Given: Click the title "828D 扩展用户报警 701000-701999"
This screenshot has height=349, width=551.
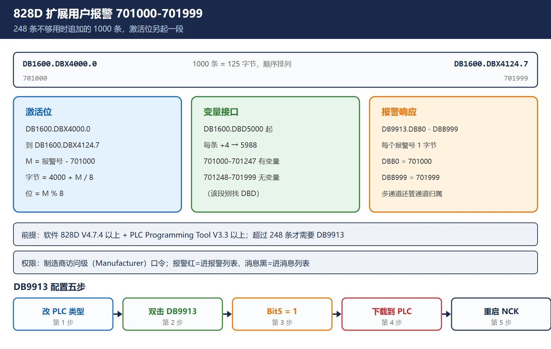Looking at the screenshot, I should coord(108,13).
